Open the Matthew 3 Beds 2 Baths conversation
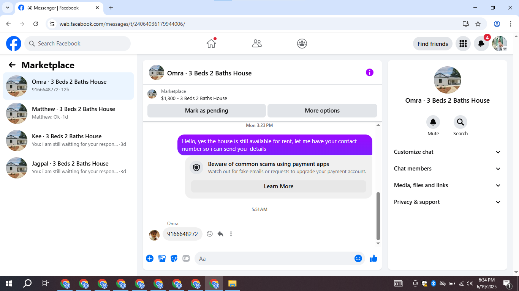519x291 pixels. point(68,113)
